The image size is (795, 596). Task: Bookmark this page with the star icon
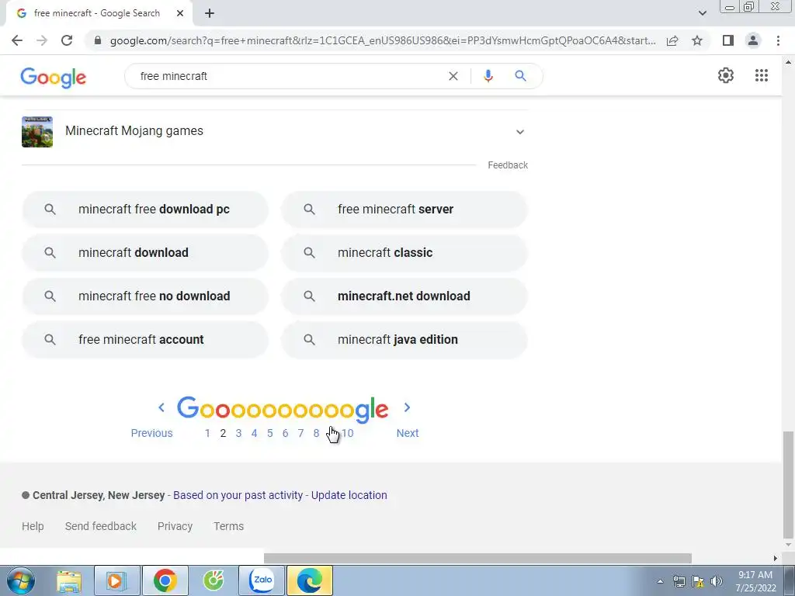click(x=697, y=40)
